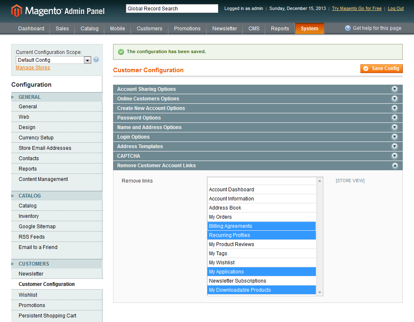This screenshot has height=322, width=414.
Task: Select Account Information in the Remove links list
Action: [261, 199]
